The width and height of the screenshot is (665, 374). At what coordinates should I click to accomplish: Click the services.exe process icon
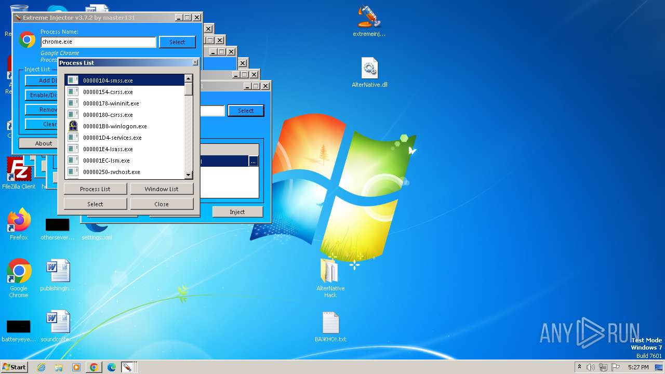point(73,138)
